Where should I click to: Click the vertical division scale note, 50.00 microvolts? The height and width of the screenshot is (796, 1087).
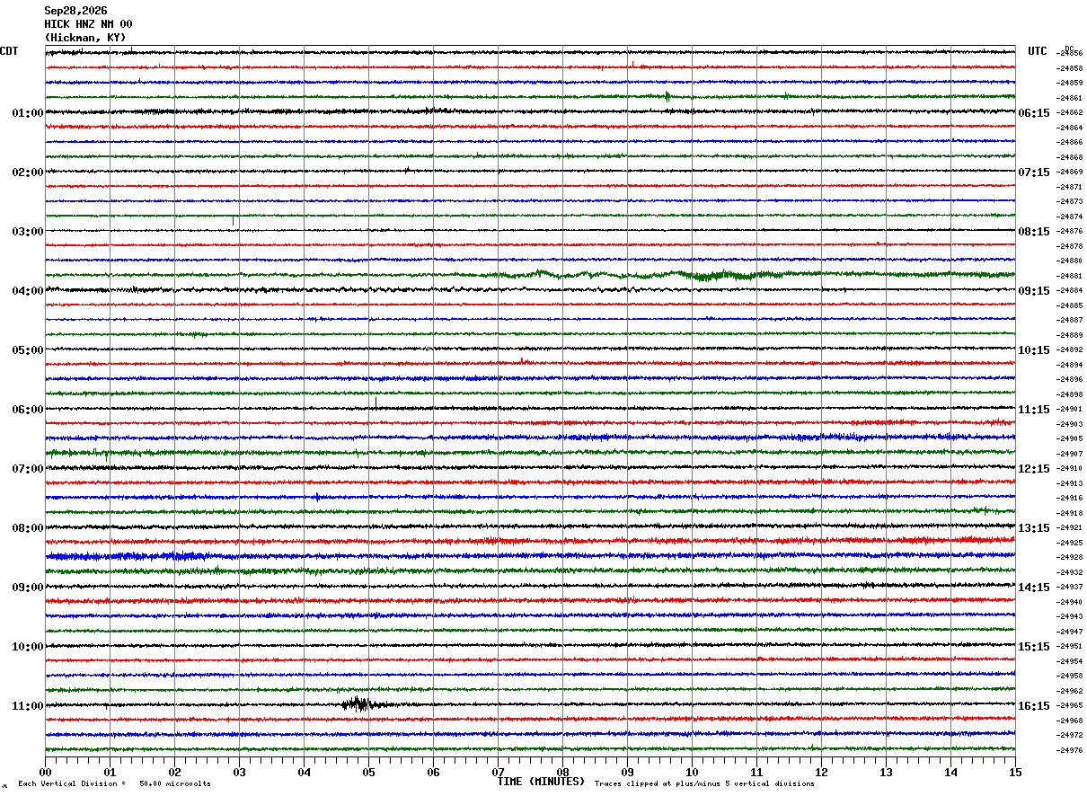pos(114,784)
